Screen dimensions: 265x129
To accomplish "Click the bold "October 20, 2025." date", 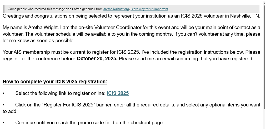I will pyautogui.click(x=97, y=59).
